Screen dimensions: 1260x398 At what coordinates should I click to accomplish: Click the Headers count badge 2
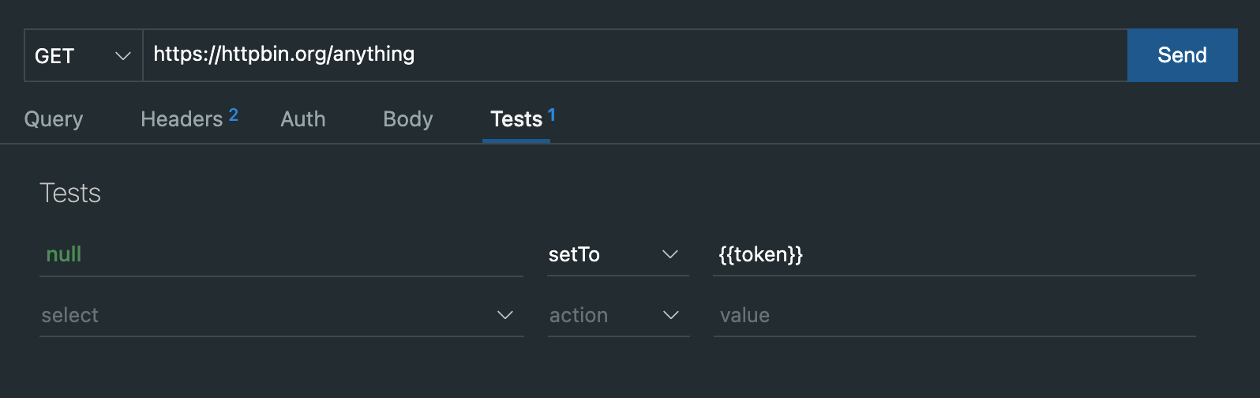234,115
